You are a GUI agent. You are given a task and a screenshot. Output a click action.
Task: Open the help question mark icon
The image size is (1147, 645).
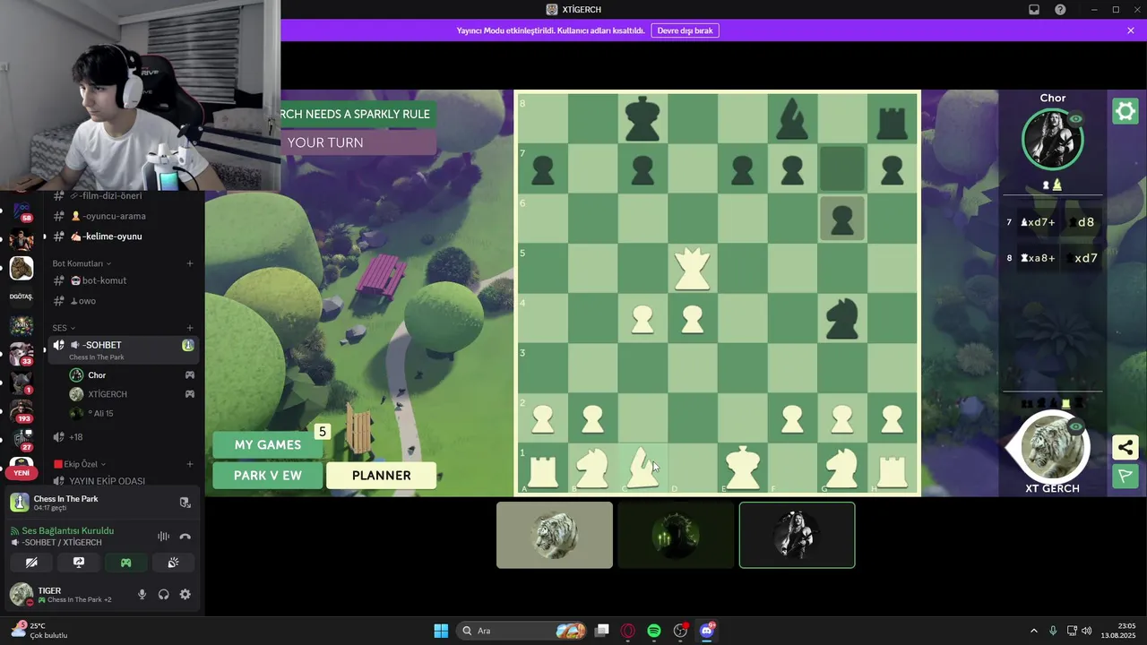[x=1060, y=10]
